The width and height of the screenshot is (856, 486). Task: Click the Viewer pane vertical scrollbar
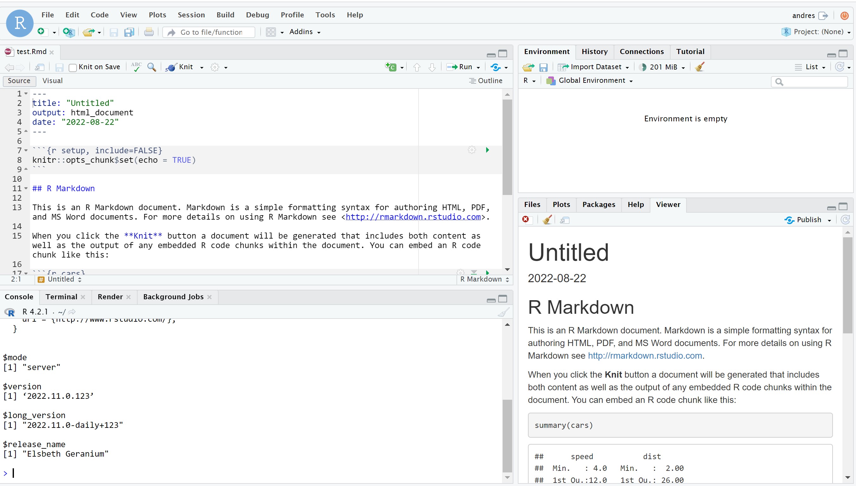tap(847, 285)
